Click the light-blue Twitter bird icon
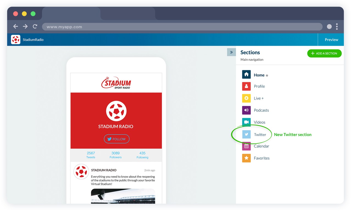 coord(246,134)
